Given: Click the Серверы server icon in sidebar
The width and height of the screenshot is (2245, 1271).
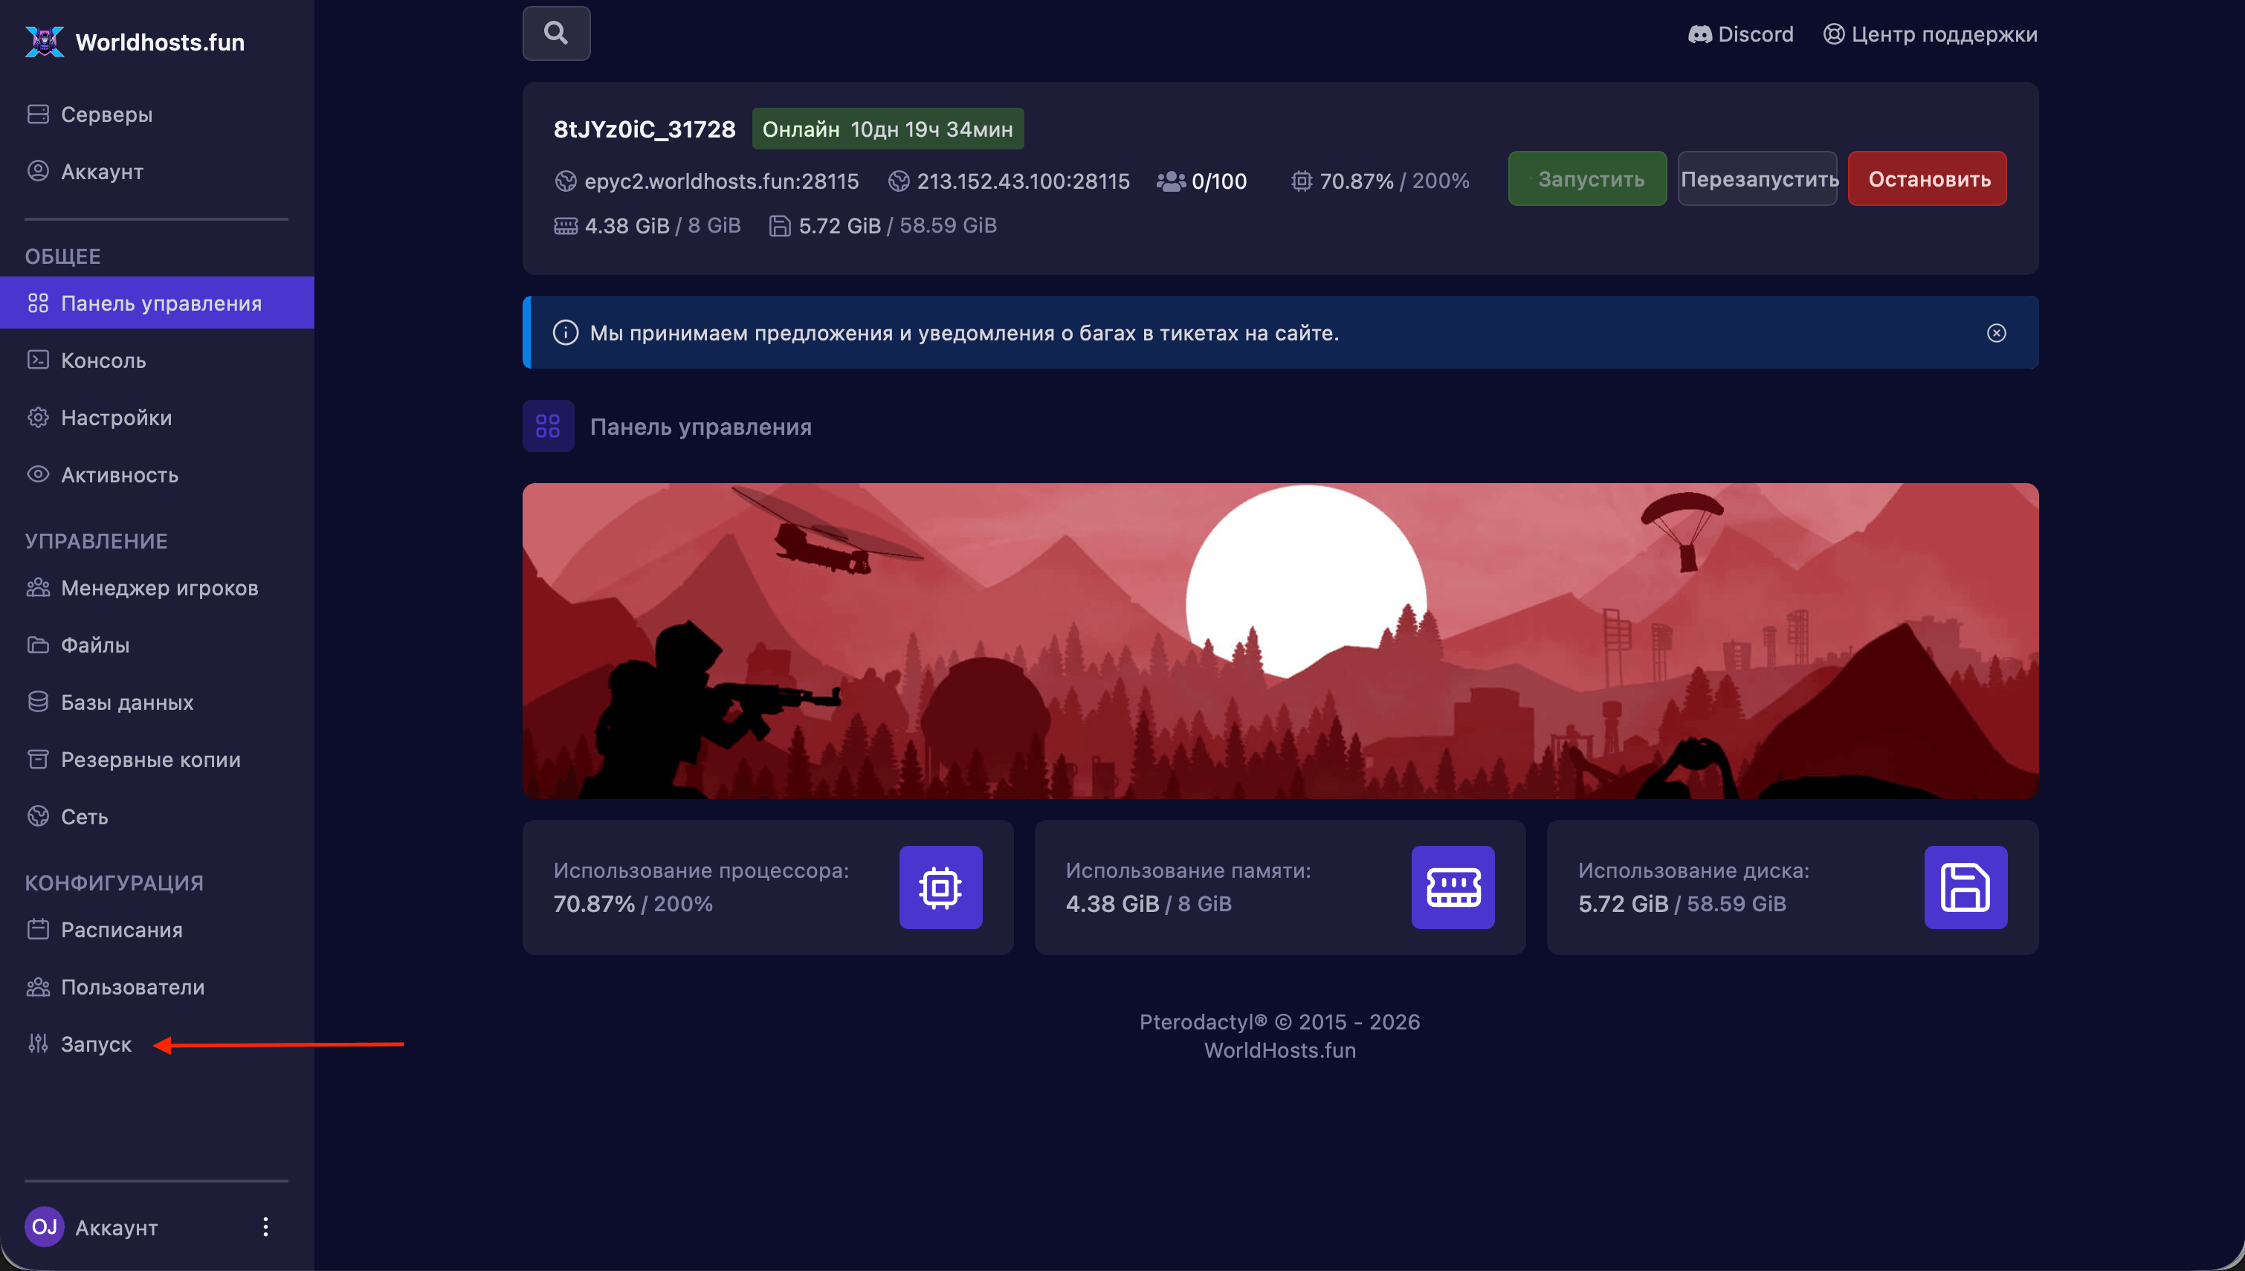Looking at the screenshot, I should pyautogui.click(x=37, y=114).
